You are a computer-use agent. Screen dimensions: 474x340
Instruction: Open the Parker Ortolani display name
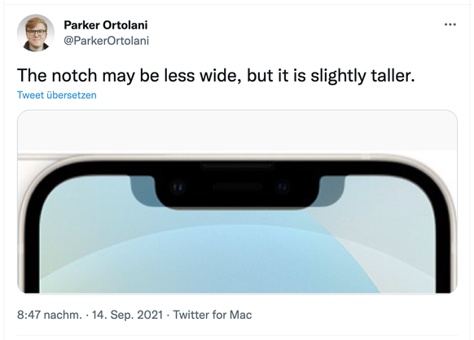tap(106, 25)
